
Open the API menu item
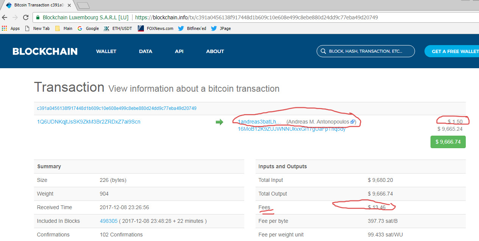click(x=179, y=52)
